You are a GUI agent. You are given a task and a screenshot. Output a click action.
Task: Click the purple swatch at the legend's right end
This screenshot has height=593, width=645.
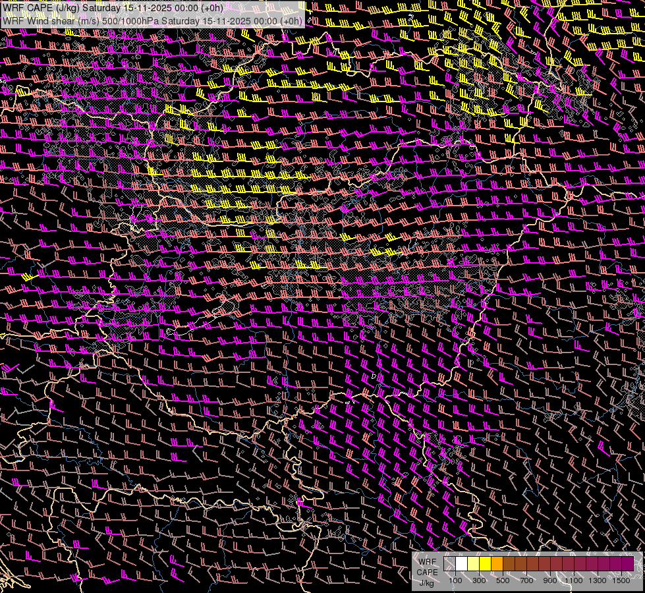tap(627, 564)
